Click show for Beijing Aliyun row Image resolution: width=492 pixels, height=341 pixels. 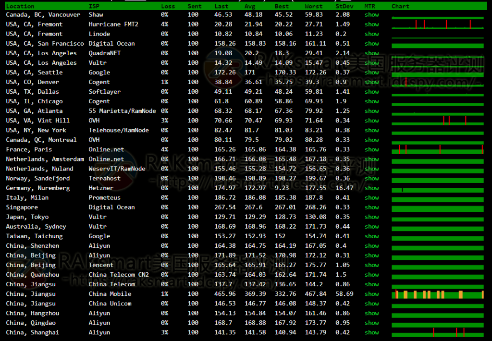[x=371, y=256]
